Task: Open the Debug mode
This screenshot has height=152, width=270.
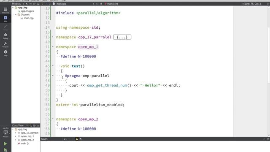Action: (5, 36)
